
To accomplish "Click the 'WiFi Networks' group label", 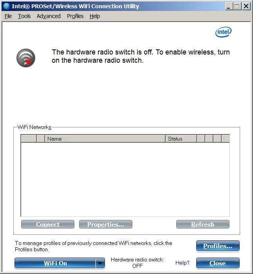I will (x=34, y=127).
